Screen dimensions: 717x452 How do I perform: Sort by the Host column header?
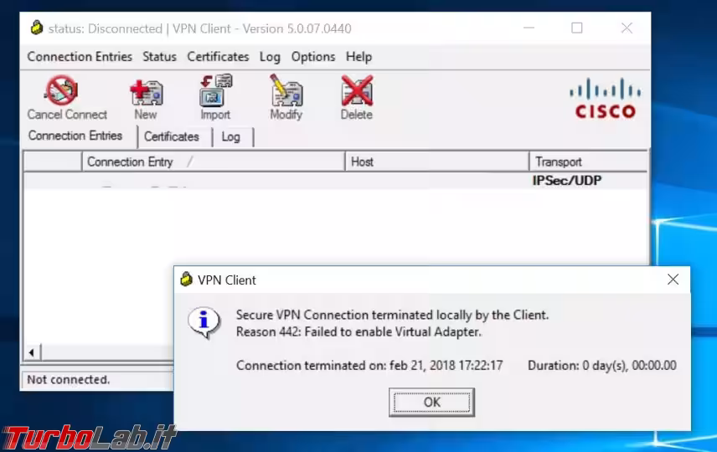click(436, 162)
